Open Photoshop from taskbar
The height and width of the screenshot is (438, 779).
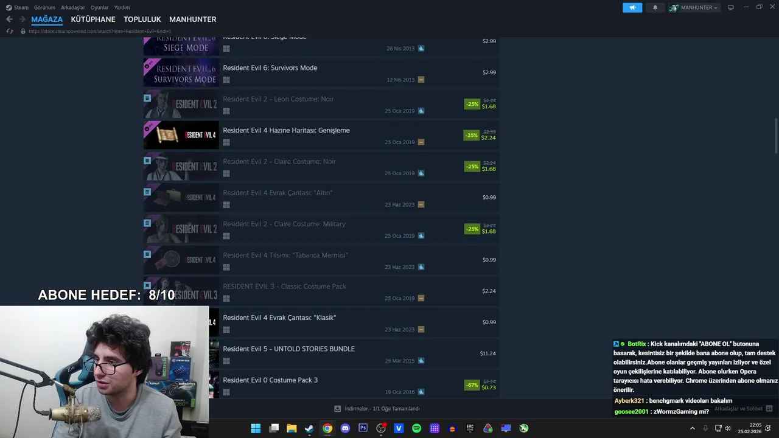363,428
